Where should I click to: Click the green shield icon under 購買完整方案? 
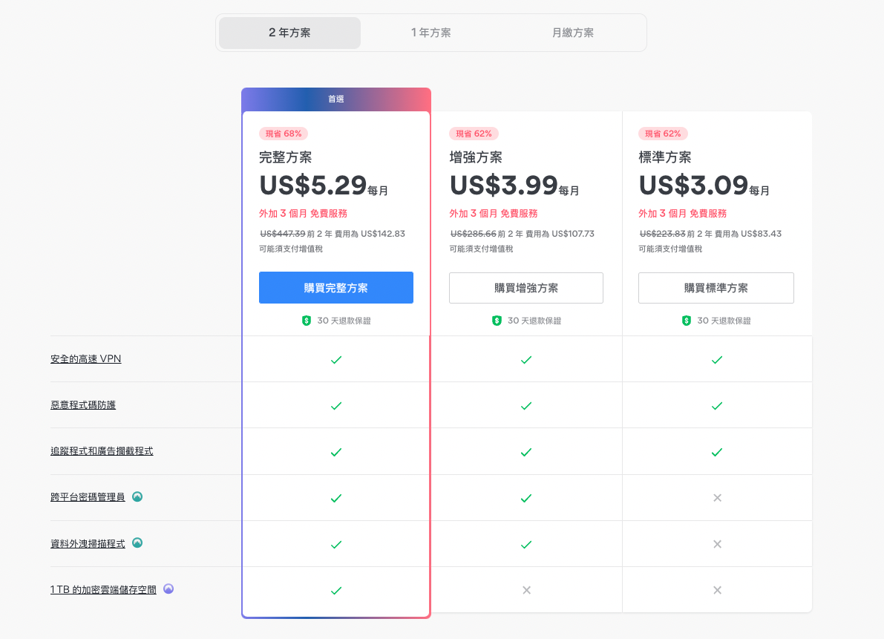[x=307, y=321]
